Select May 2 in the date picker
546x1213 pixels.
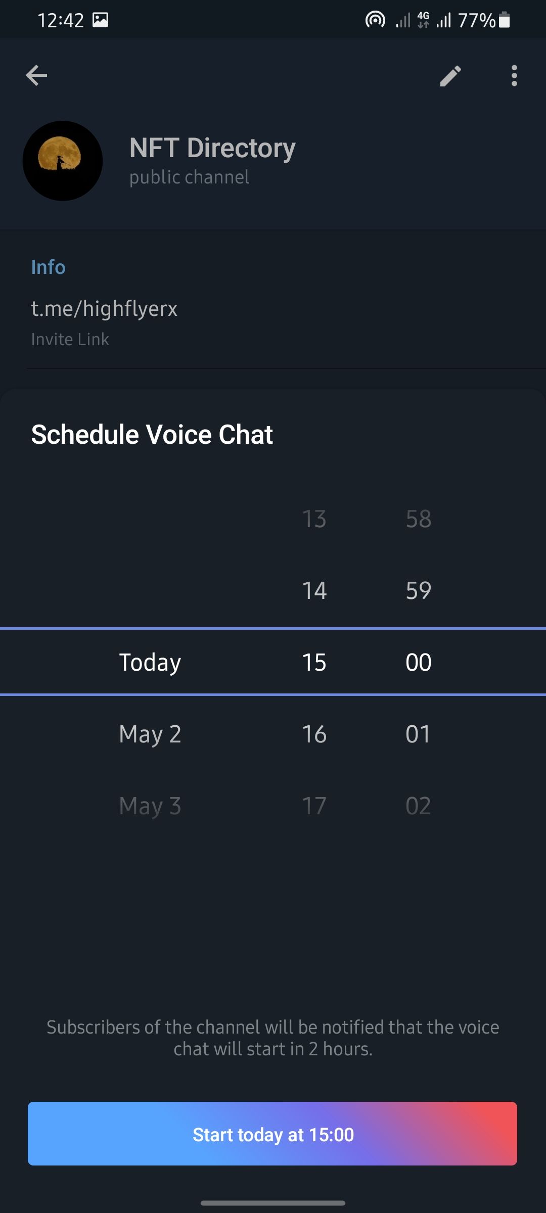[150, 734]
